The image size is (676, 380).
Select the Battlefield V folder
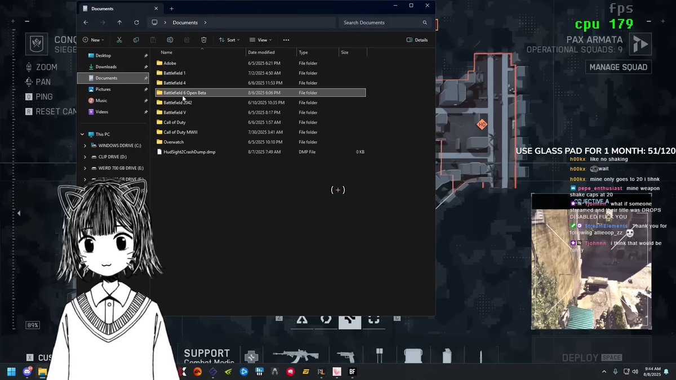tap(261, 113)
